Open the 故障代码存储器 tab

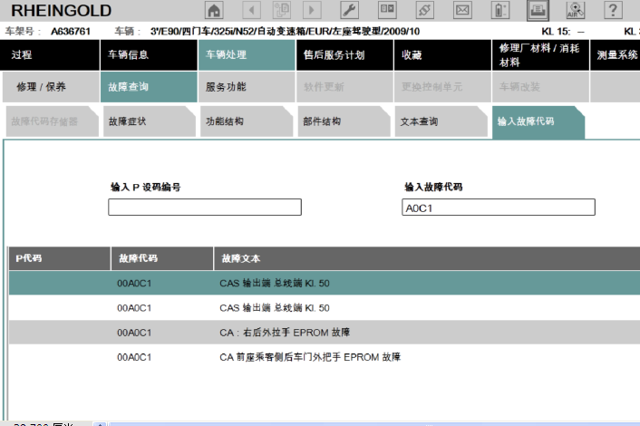(53, 121)
